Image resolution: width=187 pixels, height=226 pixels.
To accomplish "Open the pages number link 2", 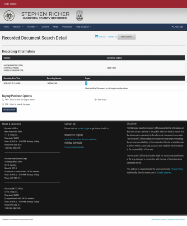I will pos(86,83).
